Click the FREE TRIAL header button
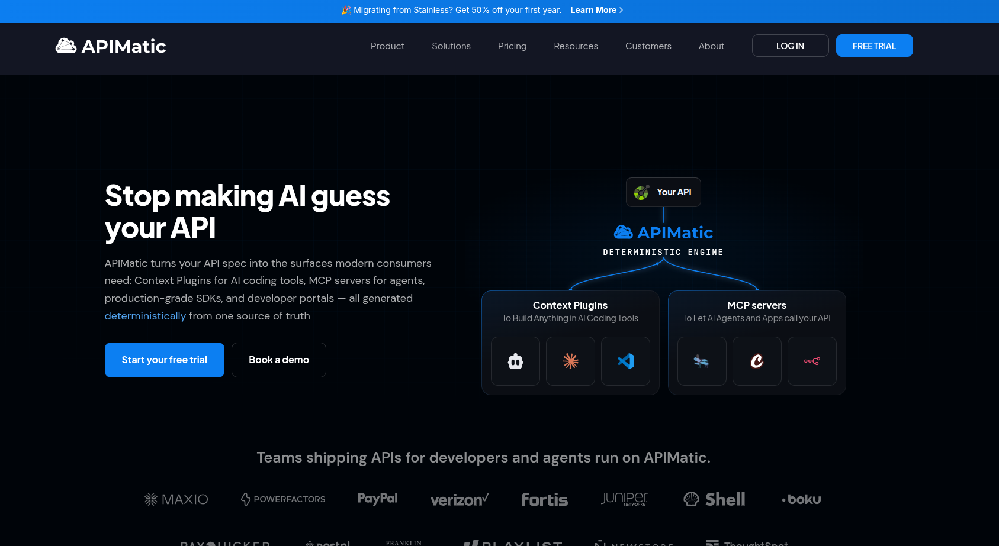The height and width of the screenshot is (546, 999). (x=874, y=46)
